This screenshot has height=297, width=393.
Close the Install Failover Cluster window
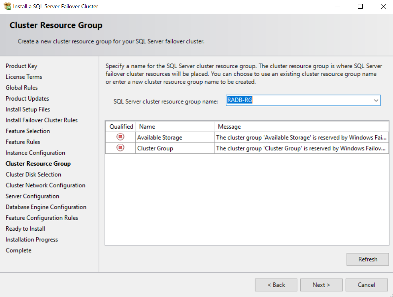click(383, 6)
